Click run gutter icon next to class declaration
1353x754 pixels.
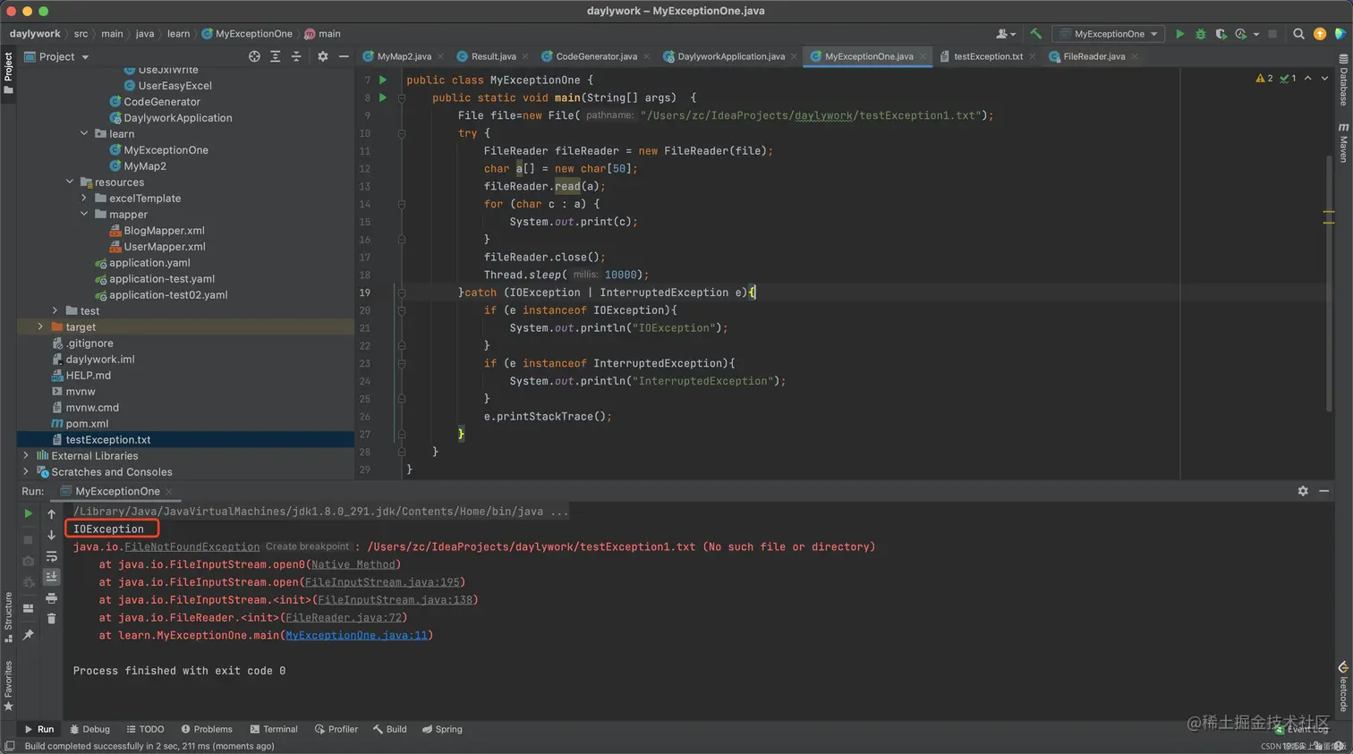coord(383,80)
